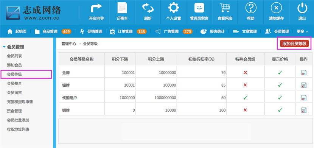Viewport: 314px width, 148px height.
Task: Click the 起始页 home icon
Action: coord(10,31)
